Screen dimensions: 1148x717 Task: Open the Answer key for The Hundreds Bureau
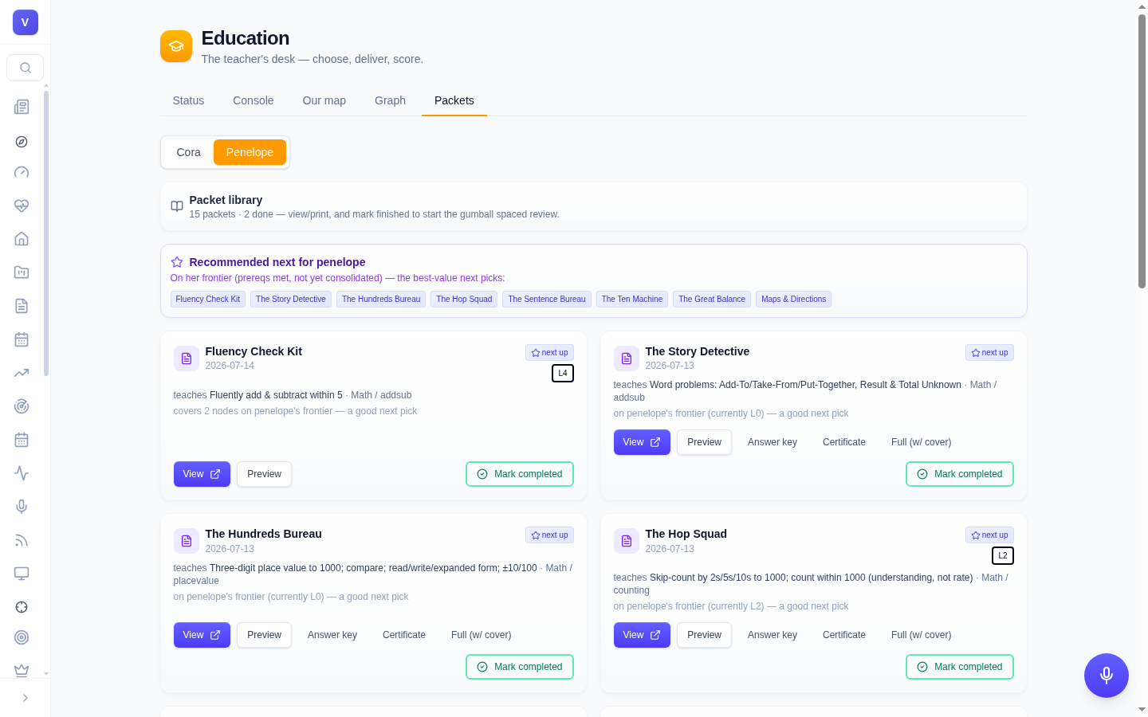[x=332, y=635]
